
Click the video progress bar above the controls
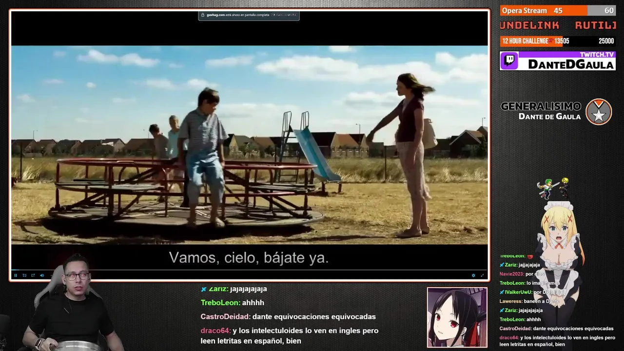click(x=250, y=270)
